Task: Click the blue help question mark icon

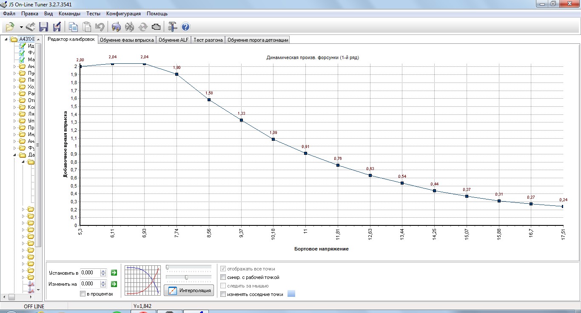Action: tap(185, 27)
